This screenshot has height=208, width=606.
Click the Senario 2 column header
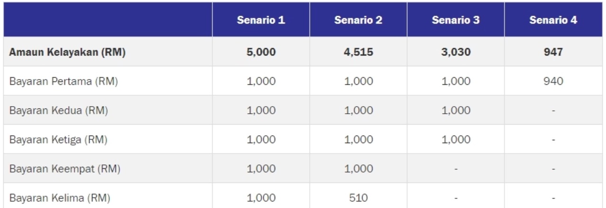[358, 21]
